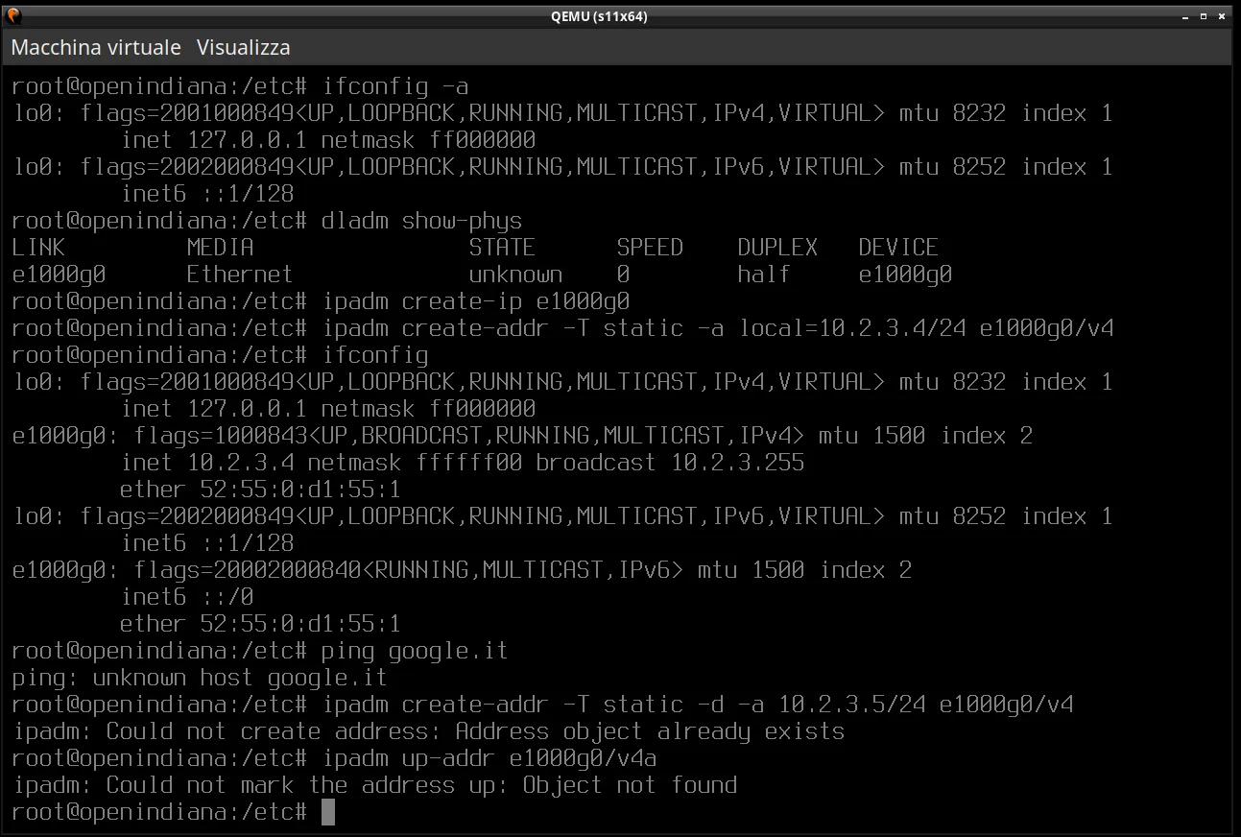Screen dimensions: 1241x837
Task: Click the 'ifconfig -a' command text
Action: point(395,86)
